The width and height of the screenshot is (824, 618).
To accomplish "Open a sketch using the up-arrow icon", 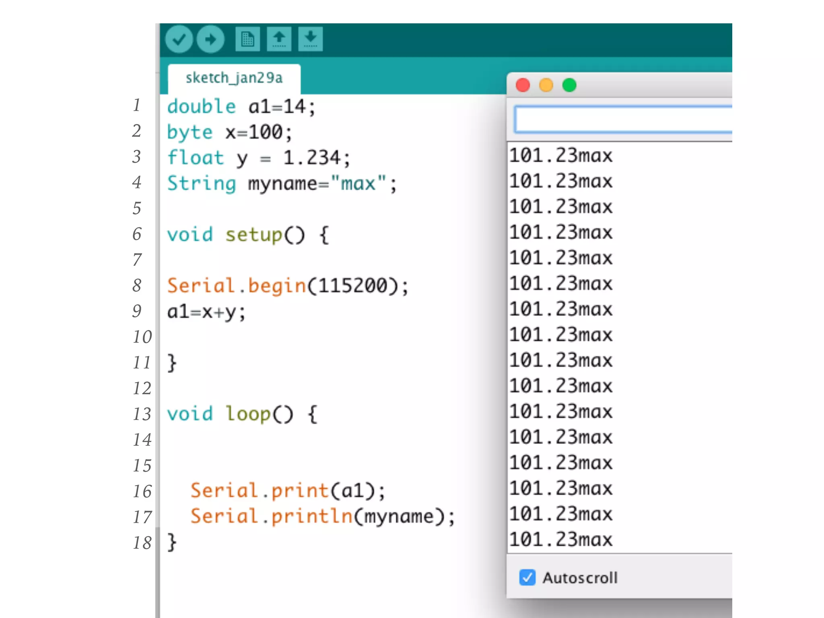I will coord(279,39).
